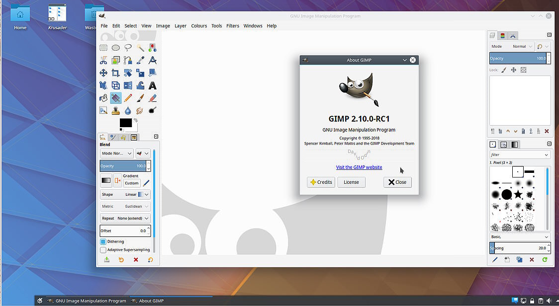The image size is (559, 306).
Task: Select the Measure compass tool
Action: click(153, 60)
